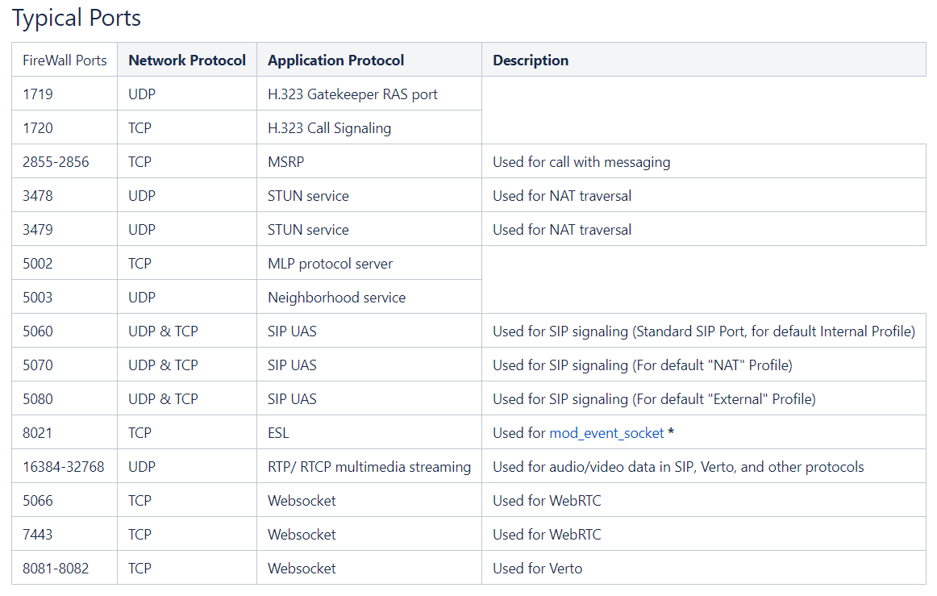Select the 1719 port cell
Image resolution: width=937 pixels, height=596 pixels.
pyautogui.click(x=65, y=94)
